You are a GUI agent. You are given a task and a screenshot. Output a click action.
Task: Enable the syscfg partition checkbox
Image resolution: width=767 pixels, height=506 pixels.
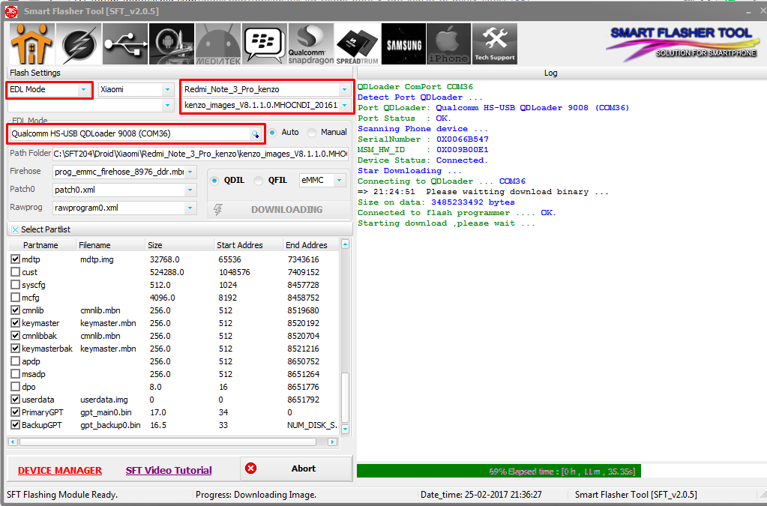15,285
